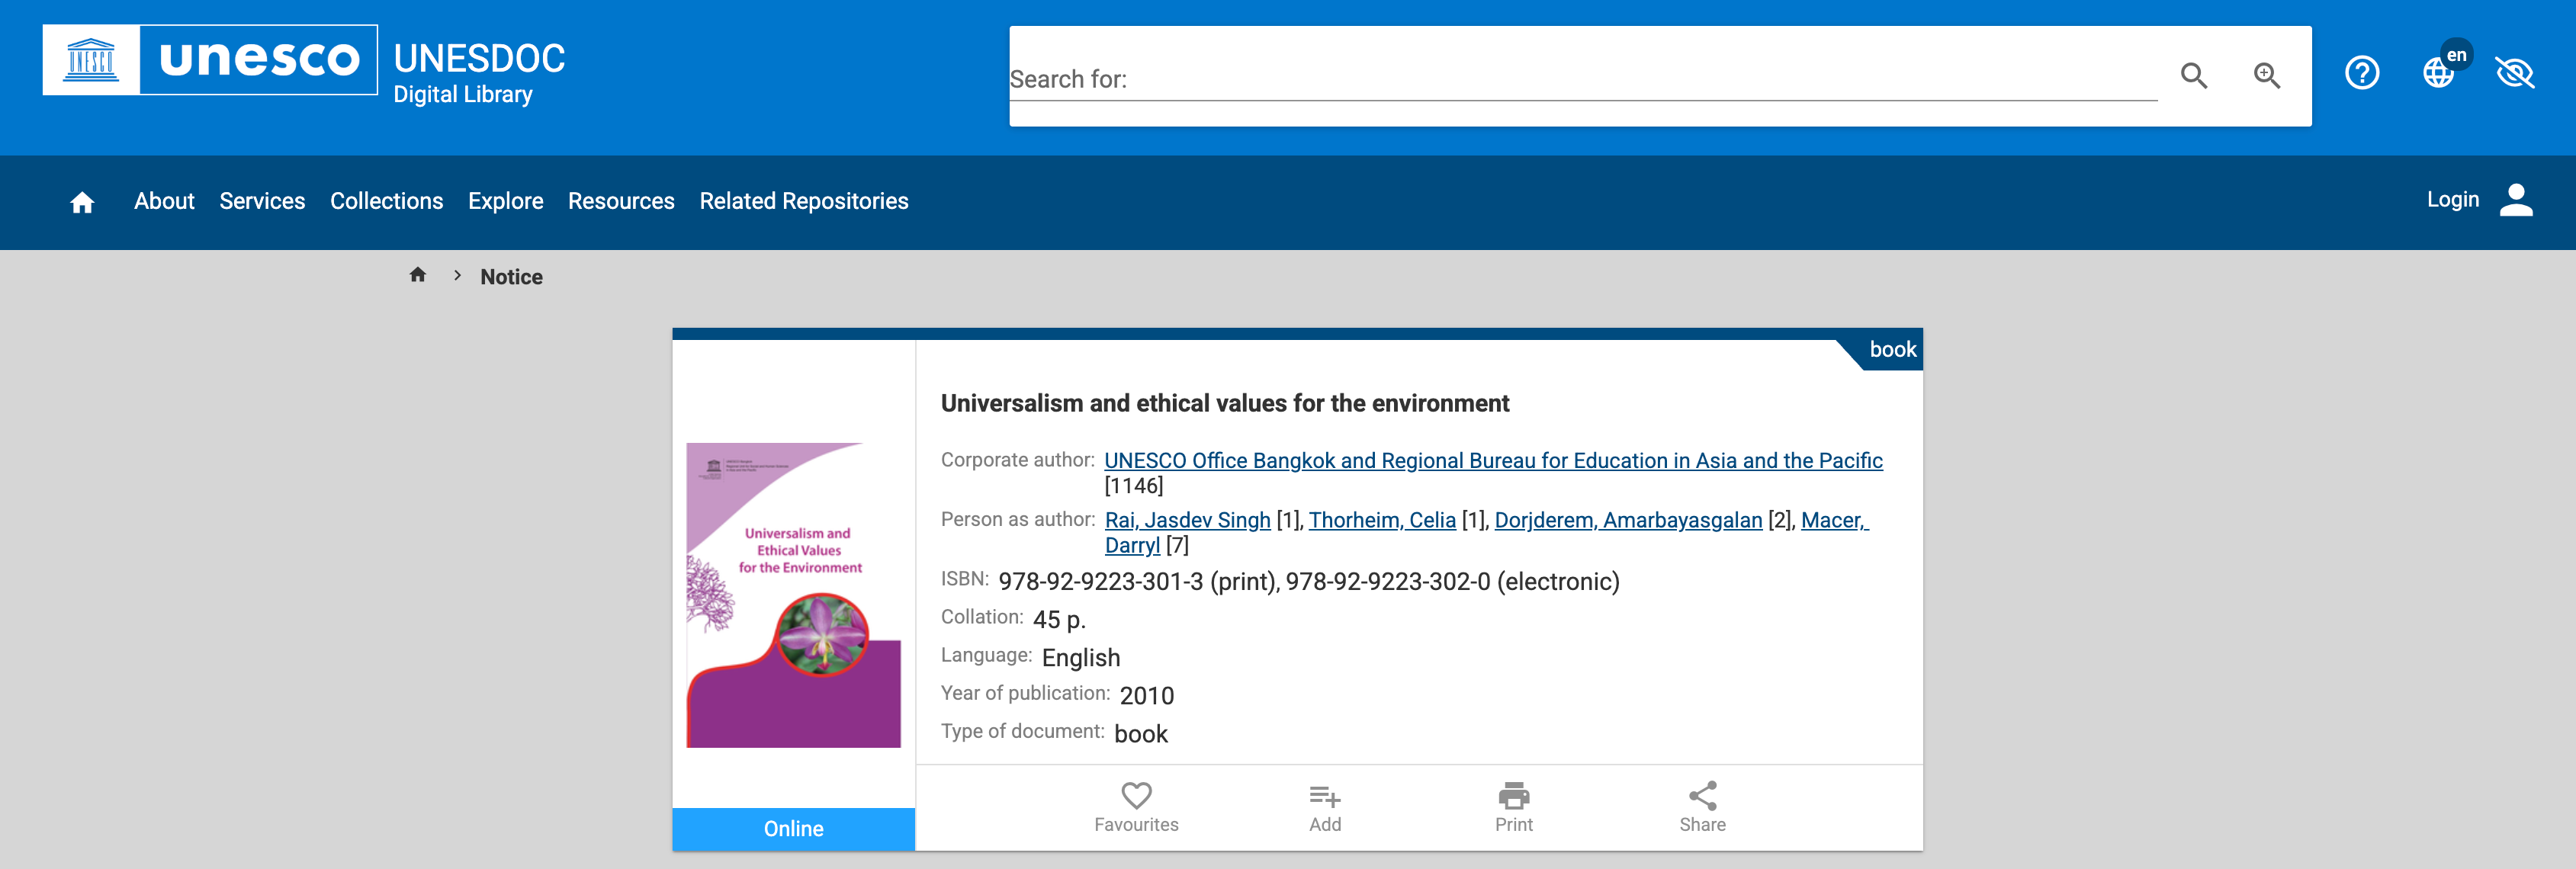Open the Collections menu

[386, 202]
